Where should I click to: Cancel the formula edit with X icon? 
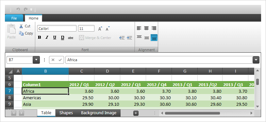53,60
